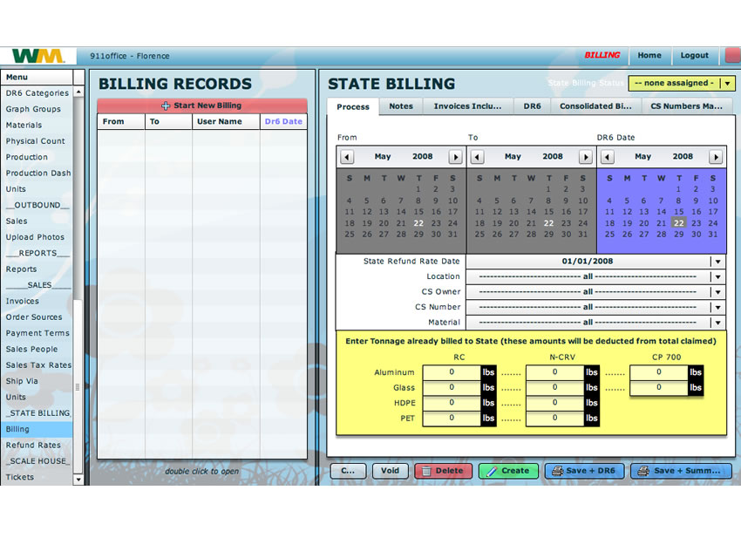Image resolution: width=741 pixels, height=538 pixels.
Task: Click the red square icon beside Logout
Action: click(x=733, y=55)
